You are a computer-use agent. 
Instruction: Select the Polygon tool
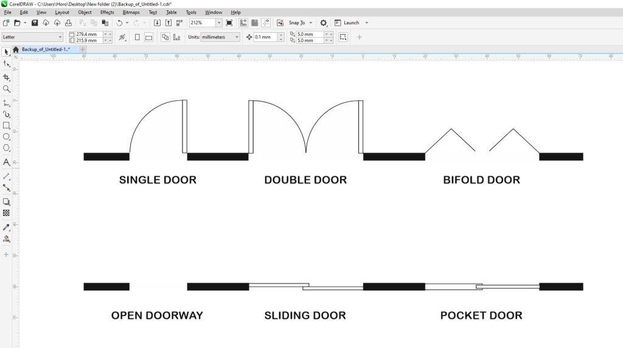6,148
